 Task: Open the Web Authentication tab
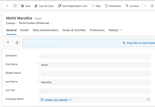45,30
